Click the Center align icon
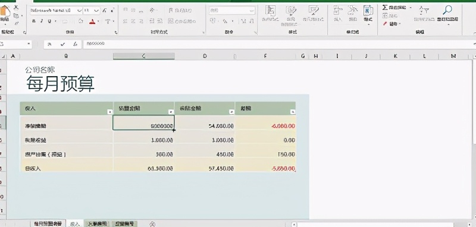Image resolution: width=476 pixels, height=227 pixels. click(x=133, y=21)
